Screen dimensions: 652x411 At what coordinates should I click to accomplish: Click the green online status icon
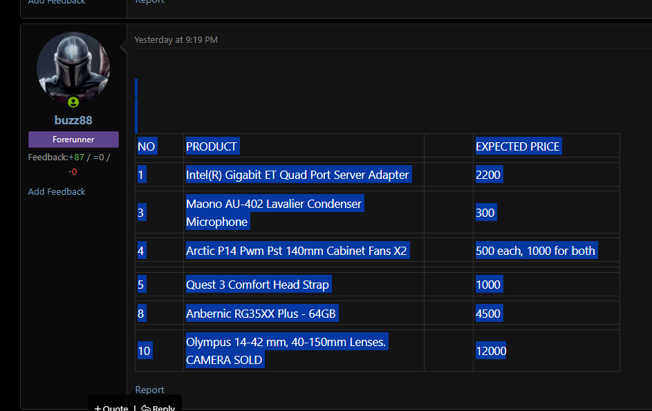click(73, 102)
